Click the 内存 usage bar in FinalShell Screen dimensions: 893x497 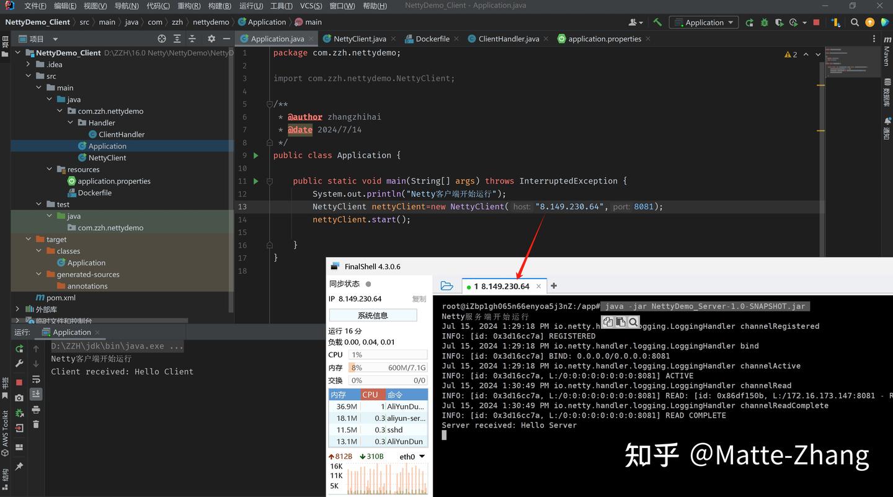click(388, 367)
